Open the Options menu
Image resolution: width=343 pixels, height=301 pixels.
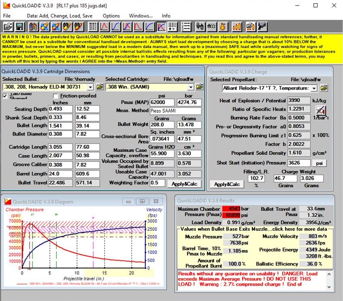point(111,16)
